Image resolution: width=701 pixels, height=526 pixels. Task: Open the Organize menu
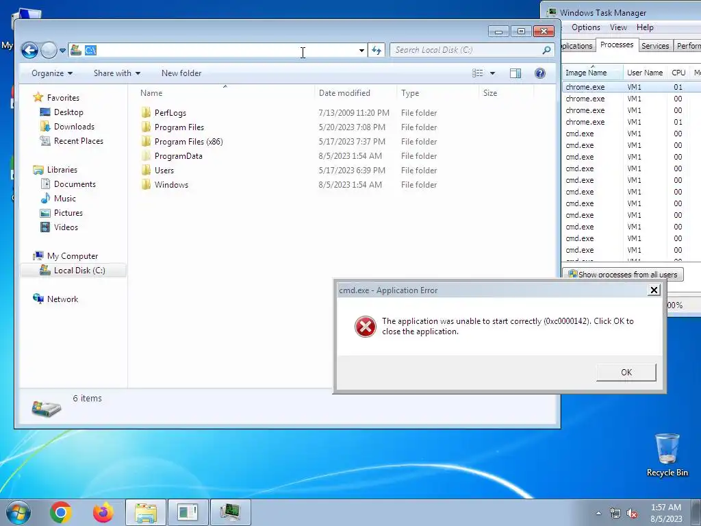click(x=52, y=73)
